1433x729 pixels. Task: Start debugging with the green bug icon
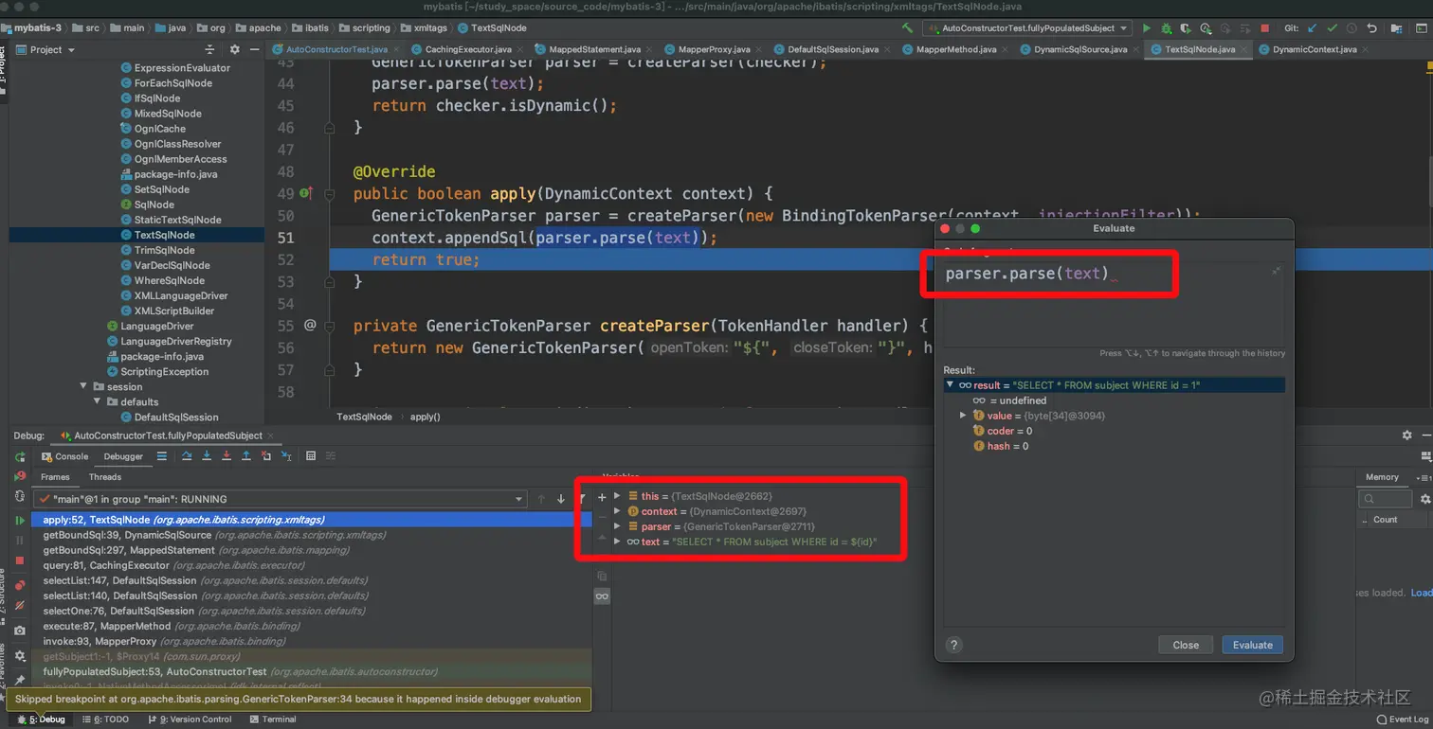pyautogui.click(x=1167, y=28)
